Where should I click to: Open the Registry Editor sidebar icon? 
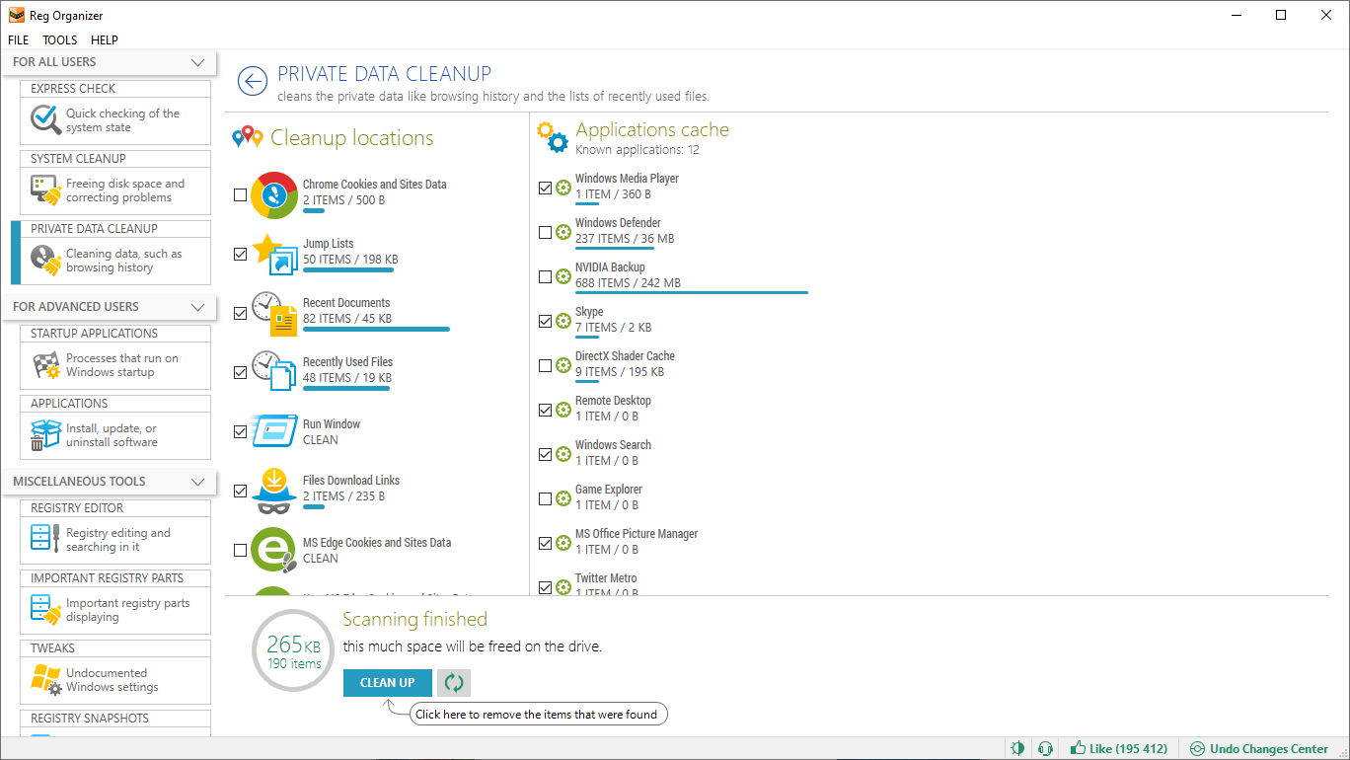point(43,538)
